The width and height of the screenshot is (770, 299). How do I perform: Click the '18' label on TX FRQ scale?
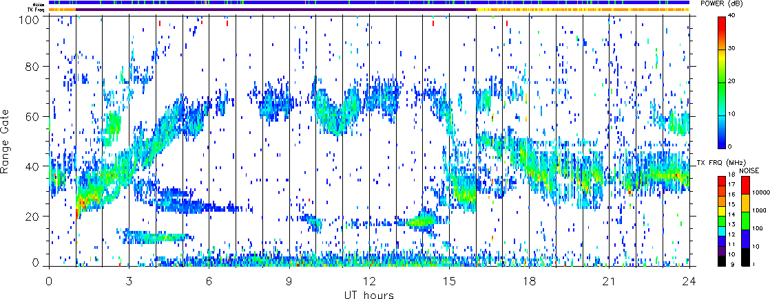coord(730,175)
